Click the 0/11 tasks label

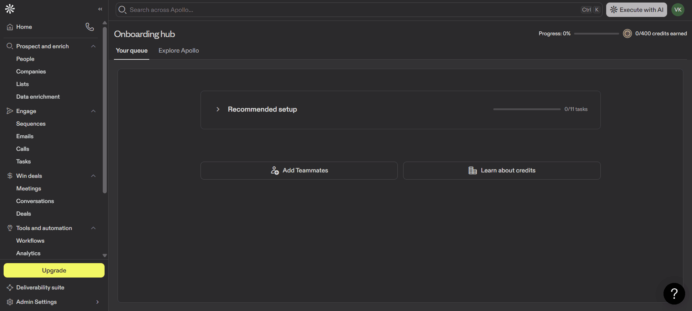click(x=576, y=109)
